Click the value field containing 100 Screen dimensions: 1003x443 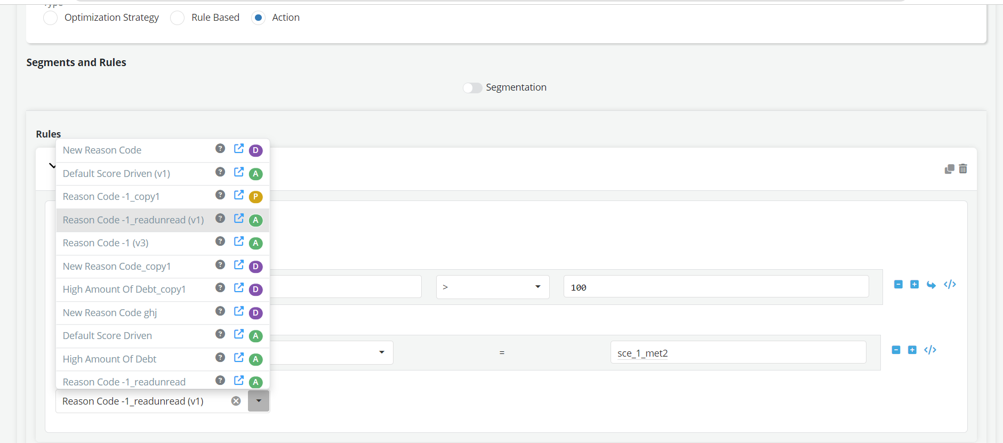[x=716, y=287]
